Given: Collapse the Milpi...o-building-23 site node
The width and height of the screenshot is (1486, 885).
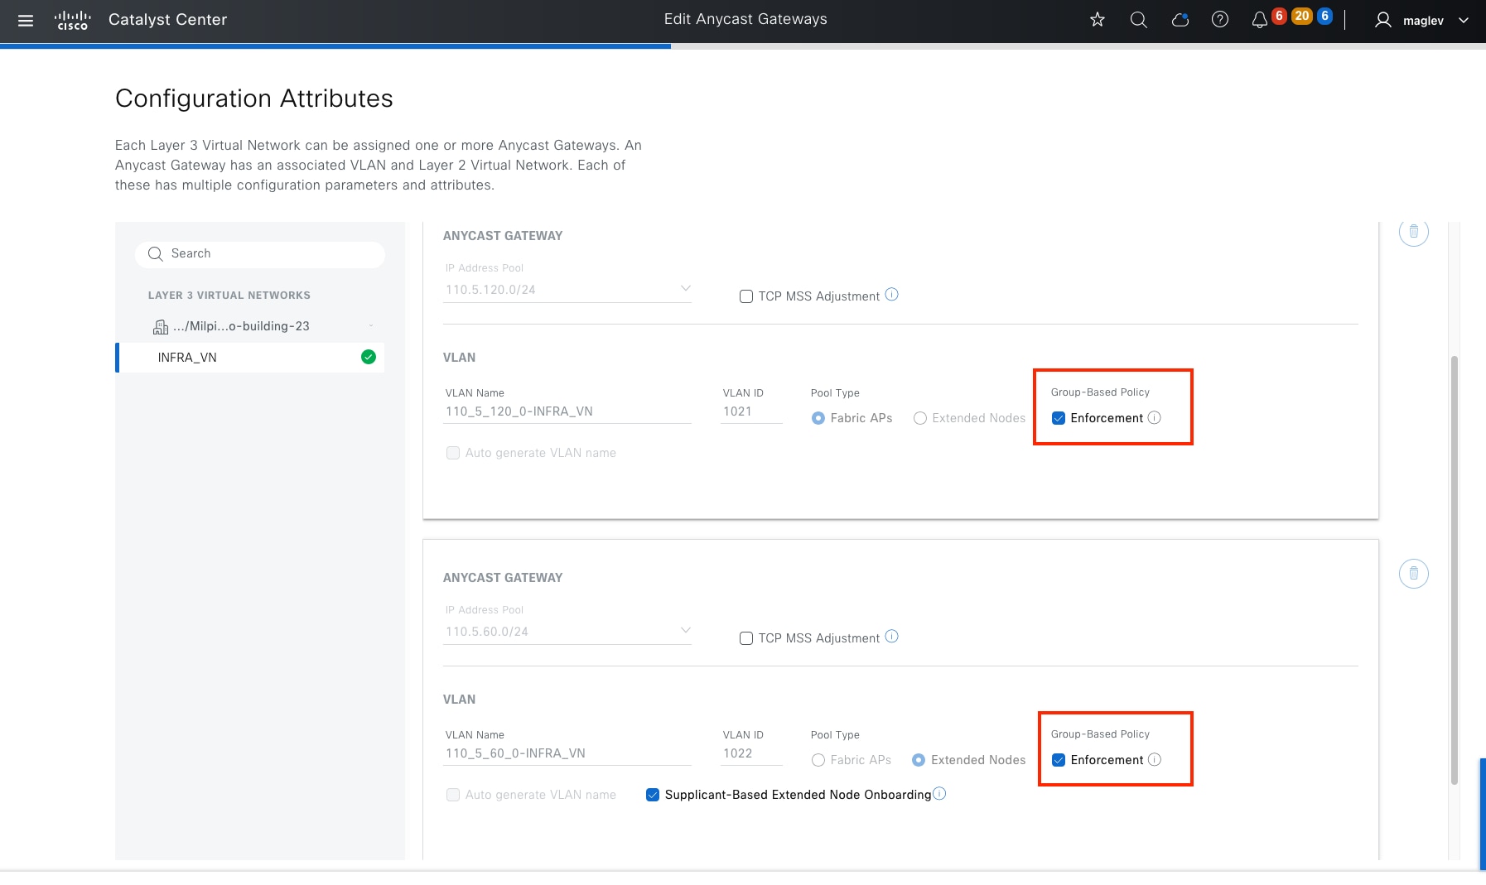Looking at the screenshot, I should pos(371,326).
